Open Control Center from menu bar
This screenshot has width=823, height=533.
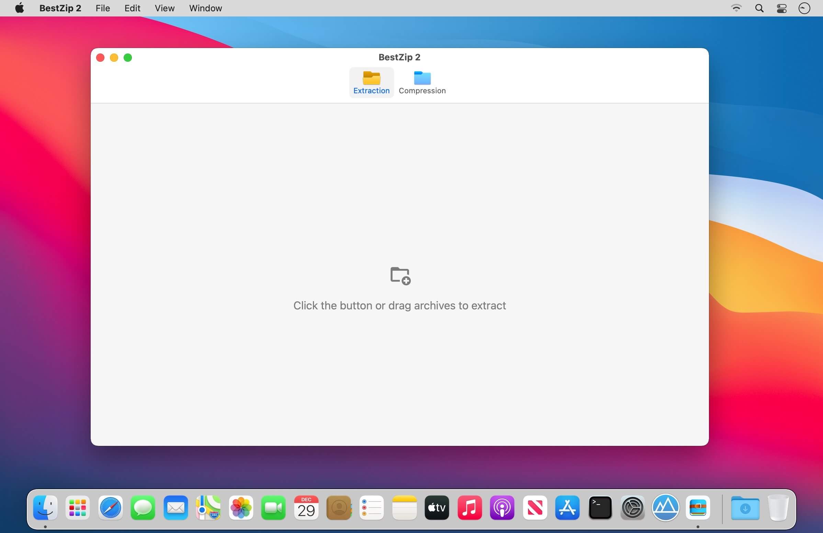(x=781, y=8)
